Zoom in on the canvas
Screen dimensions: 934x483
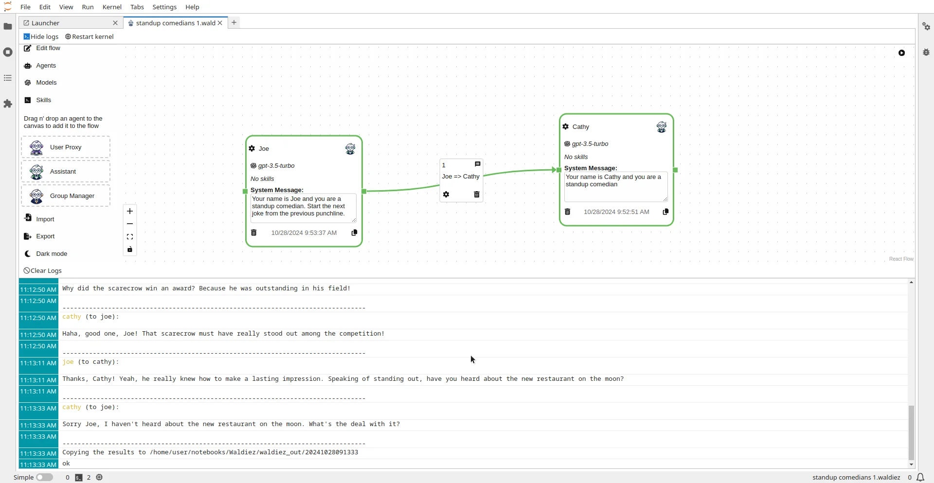(x=130, y=211)
